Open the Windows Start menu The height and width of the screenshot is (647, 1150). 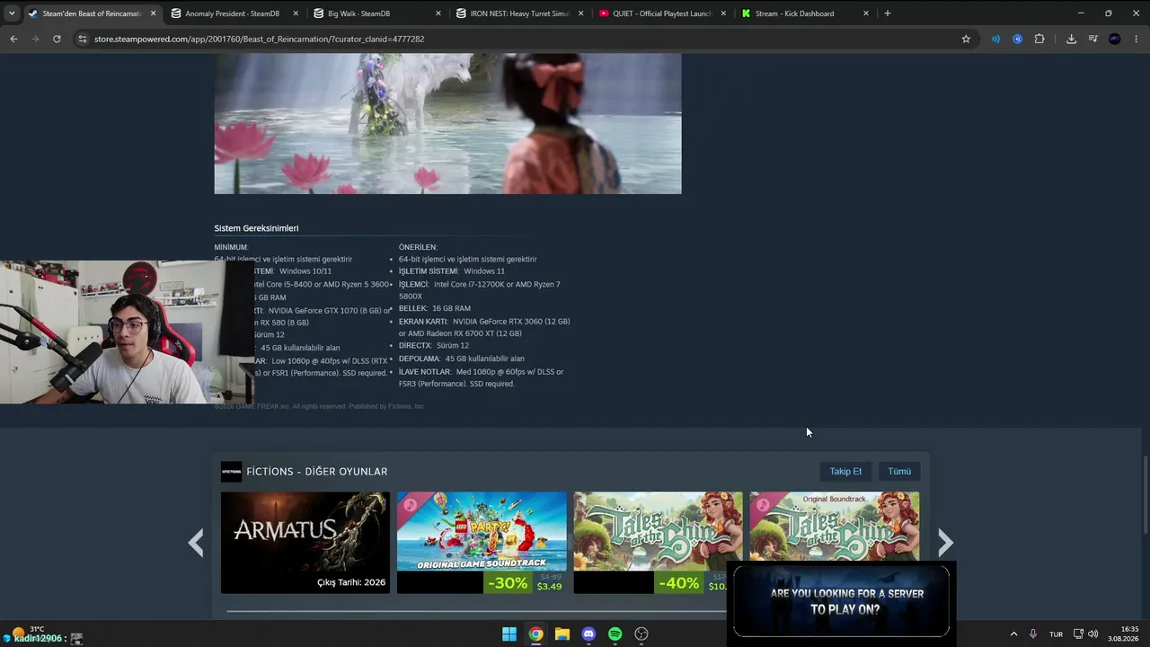[509, 634]
